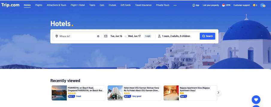
Task: Click the country flag icon
Action: (x=223, y=5)
